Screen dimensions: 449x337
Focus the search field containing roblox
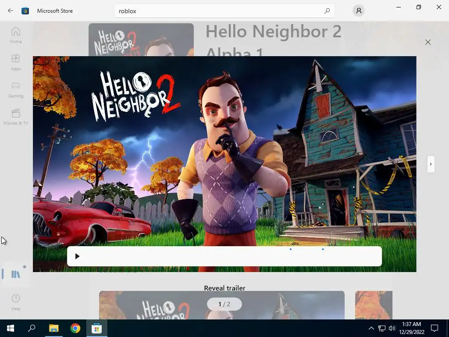click(224, 11)
